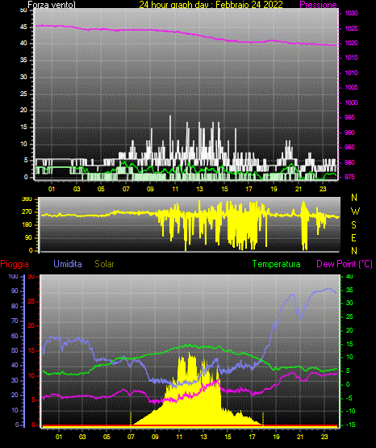Click the Solar legend label
Screen dimensions: 376x448
[105, 264]
